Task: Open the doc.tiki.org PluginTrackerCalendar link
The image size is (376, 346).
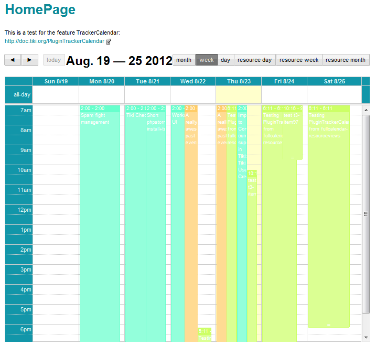Action: (55, 41)
